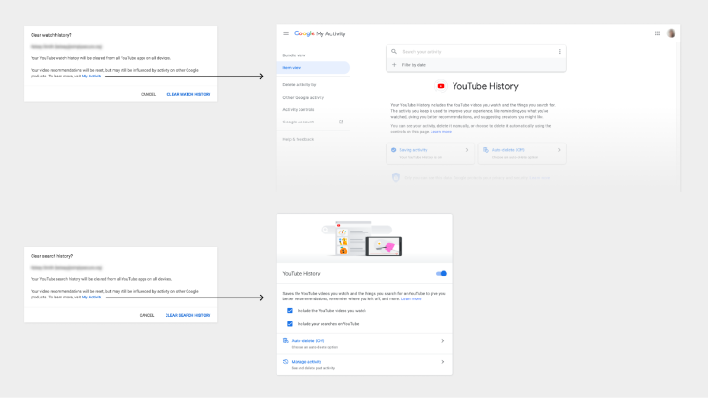
Task: Open Delete activity by in sidebar
Action: 299,85
